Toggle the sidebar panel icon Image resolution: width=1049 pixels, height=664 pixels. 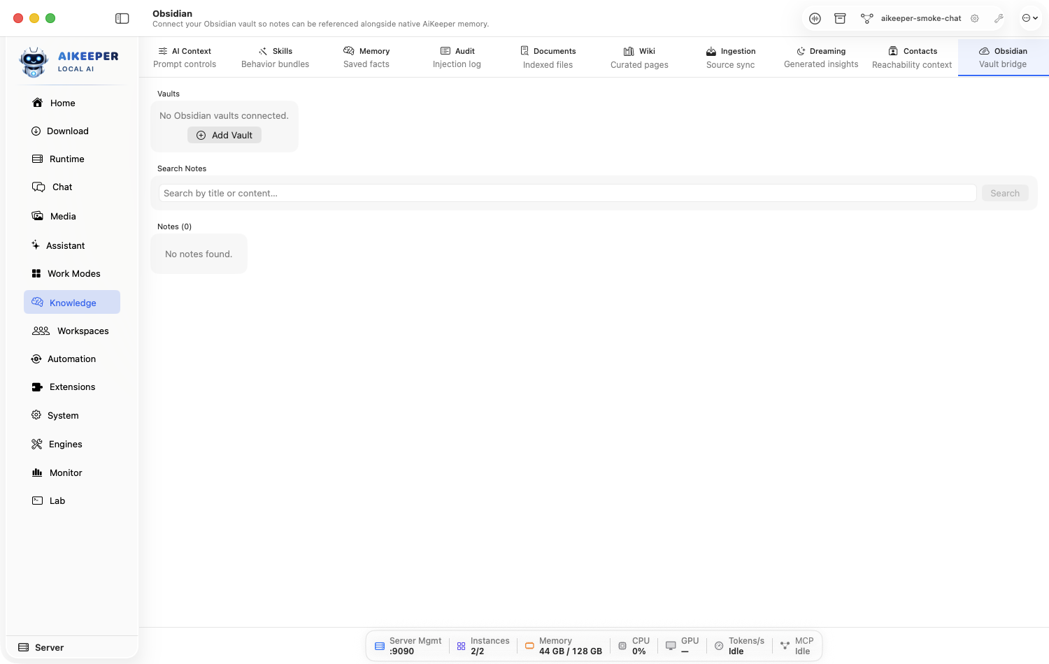coord(122,18)
